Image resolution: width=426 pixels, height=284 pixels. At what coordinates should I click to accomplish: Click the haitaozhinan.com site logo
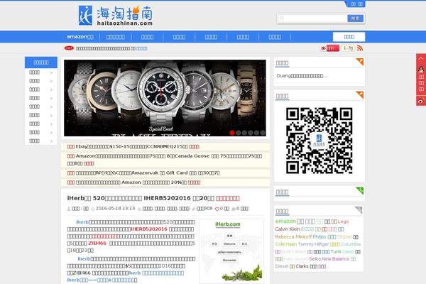point(116,16)
